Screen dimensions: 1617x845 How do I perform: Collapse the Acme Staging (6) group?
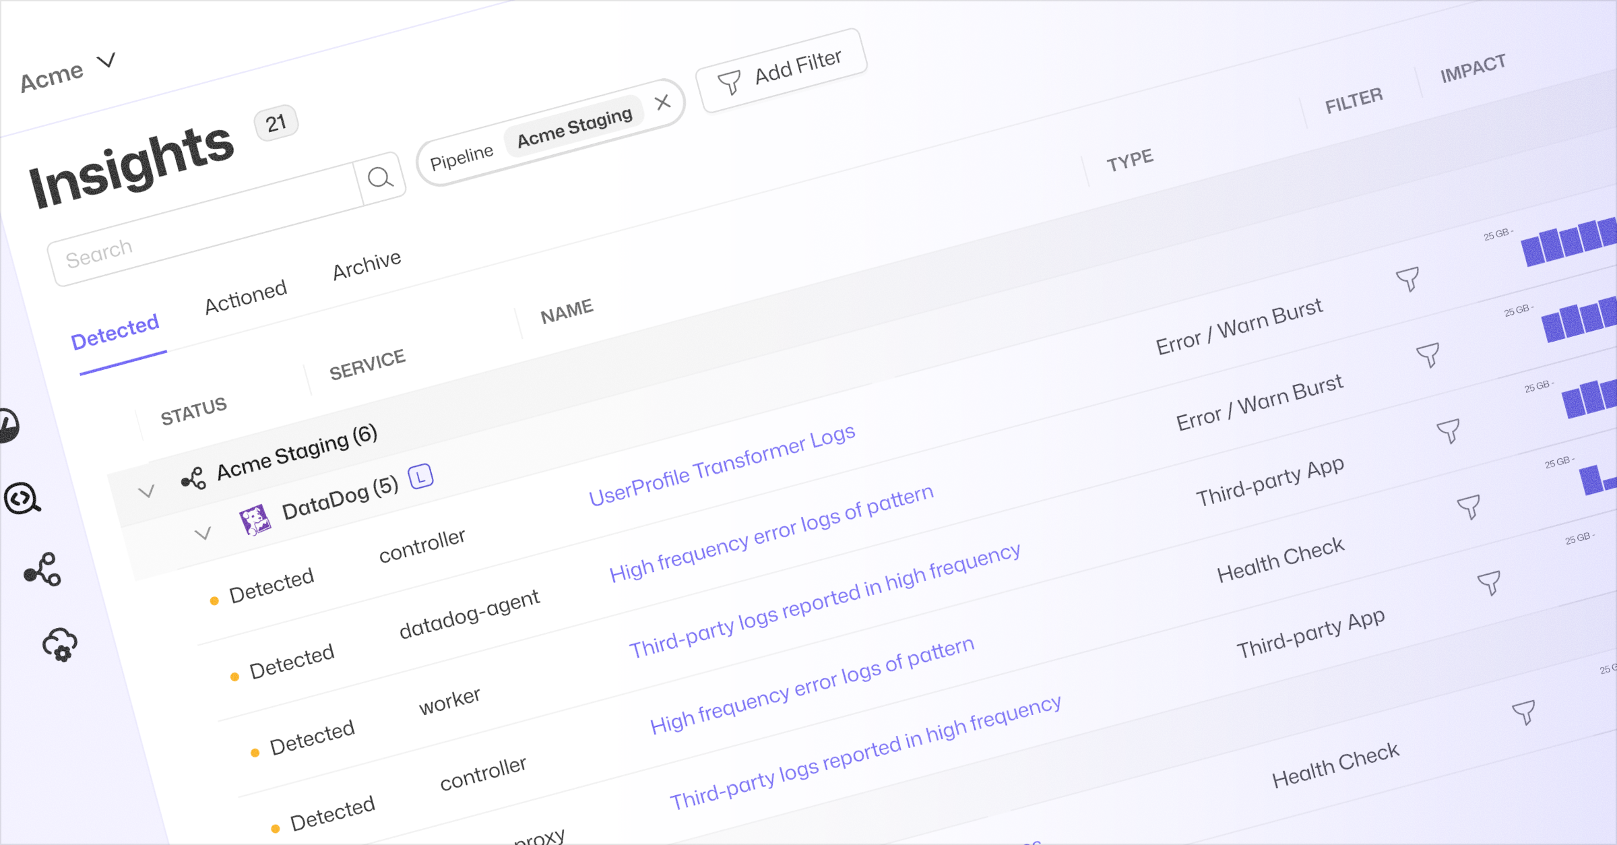(x=146, y=491)
